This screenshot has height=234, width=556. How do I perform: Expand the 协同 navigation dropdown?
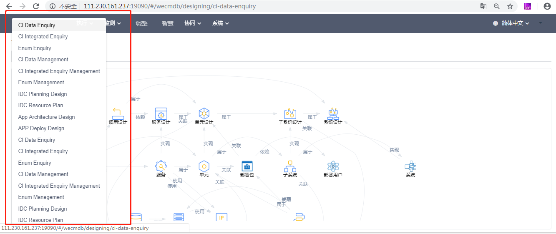click(x=193, y=23)
